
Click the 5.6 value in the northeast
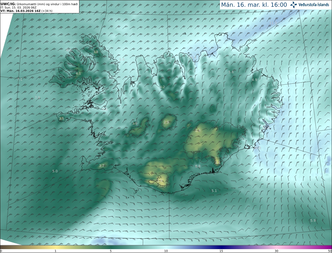click(231, 72)
